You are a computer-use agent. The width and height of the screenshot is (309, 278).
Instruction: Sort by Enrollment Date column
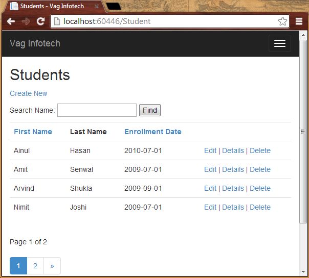pos(153,132)
